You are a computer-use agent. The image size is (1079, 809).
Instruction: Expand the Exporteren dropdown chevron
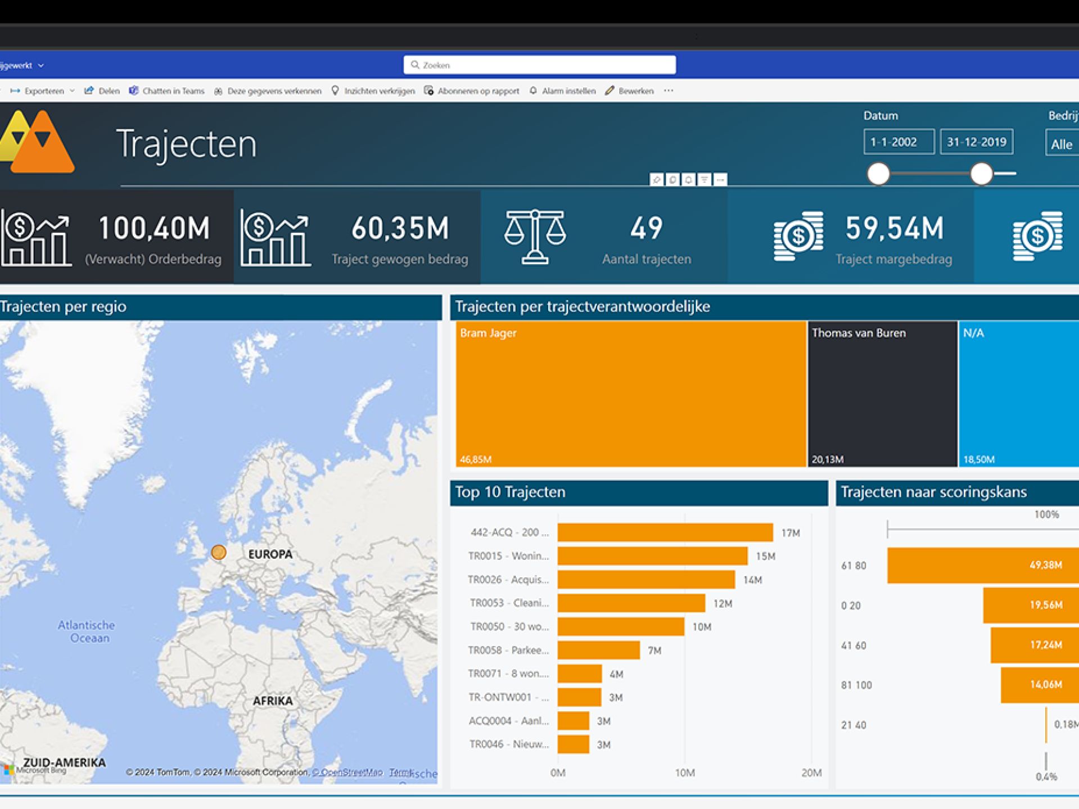click(72, 91)
